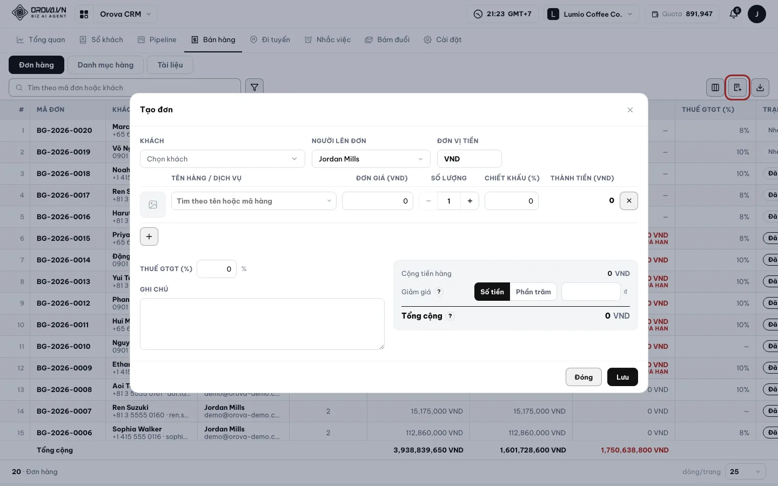This screenshot has width=778, height=486.
Task: Open the Pipeline tab
Action: pyautogui.click(x=157, y=39)
